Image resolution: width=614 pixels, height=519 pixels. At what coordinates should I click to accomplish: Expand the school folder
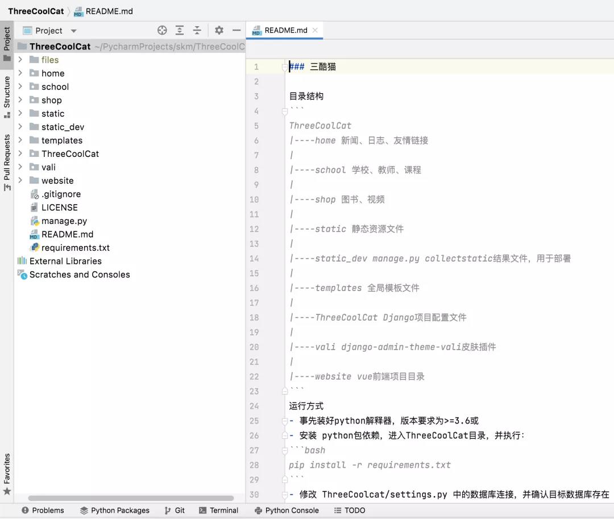pyautogui.click(x=20, y=86)
